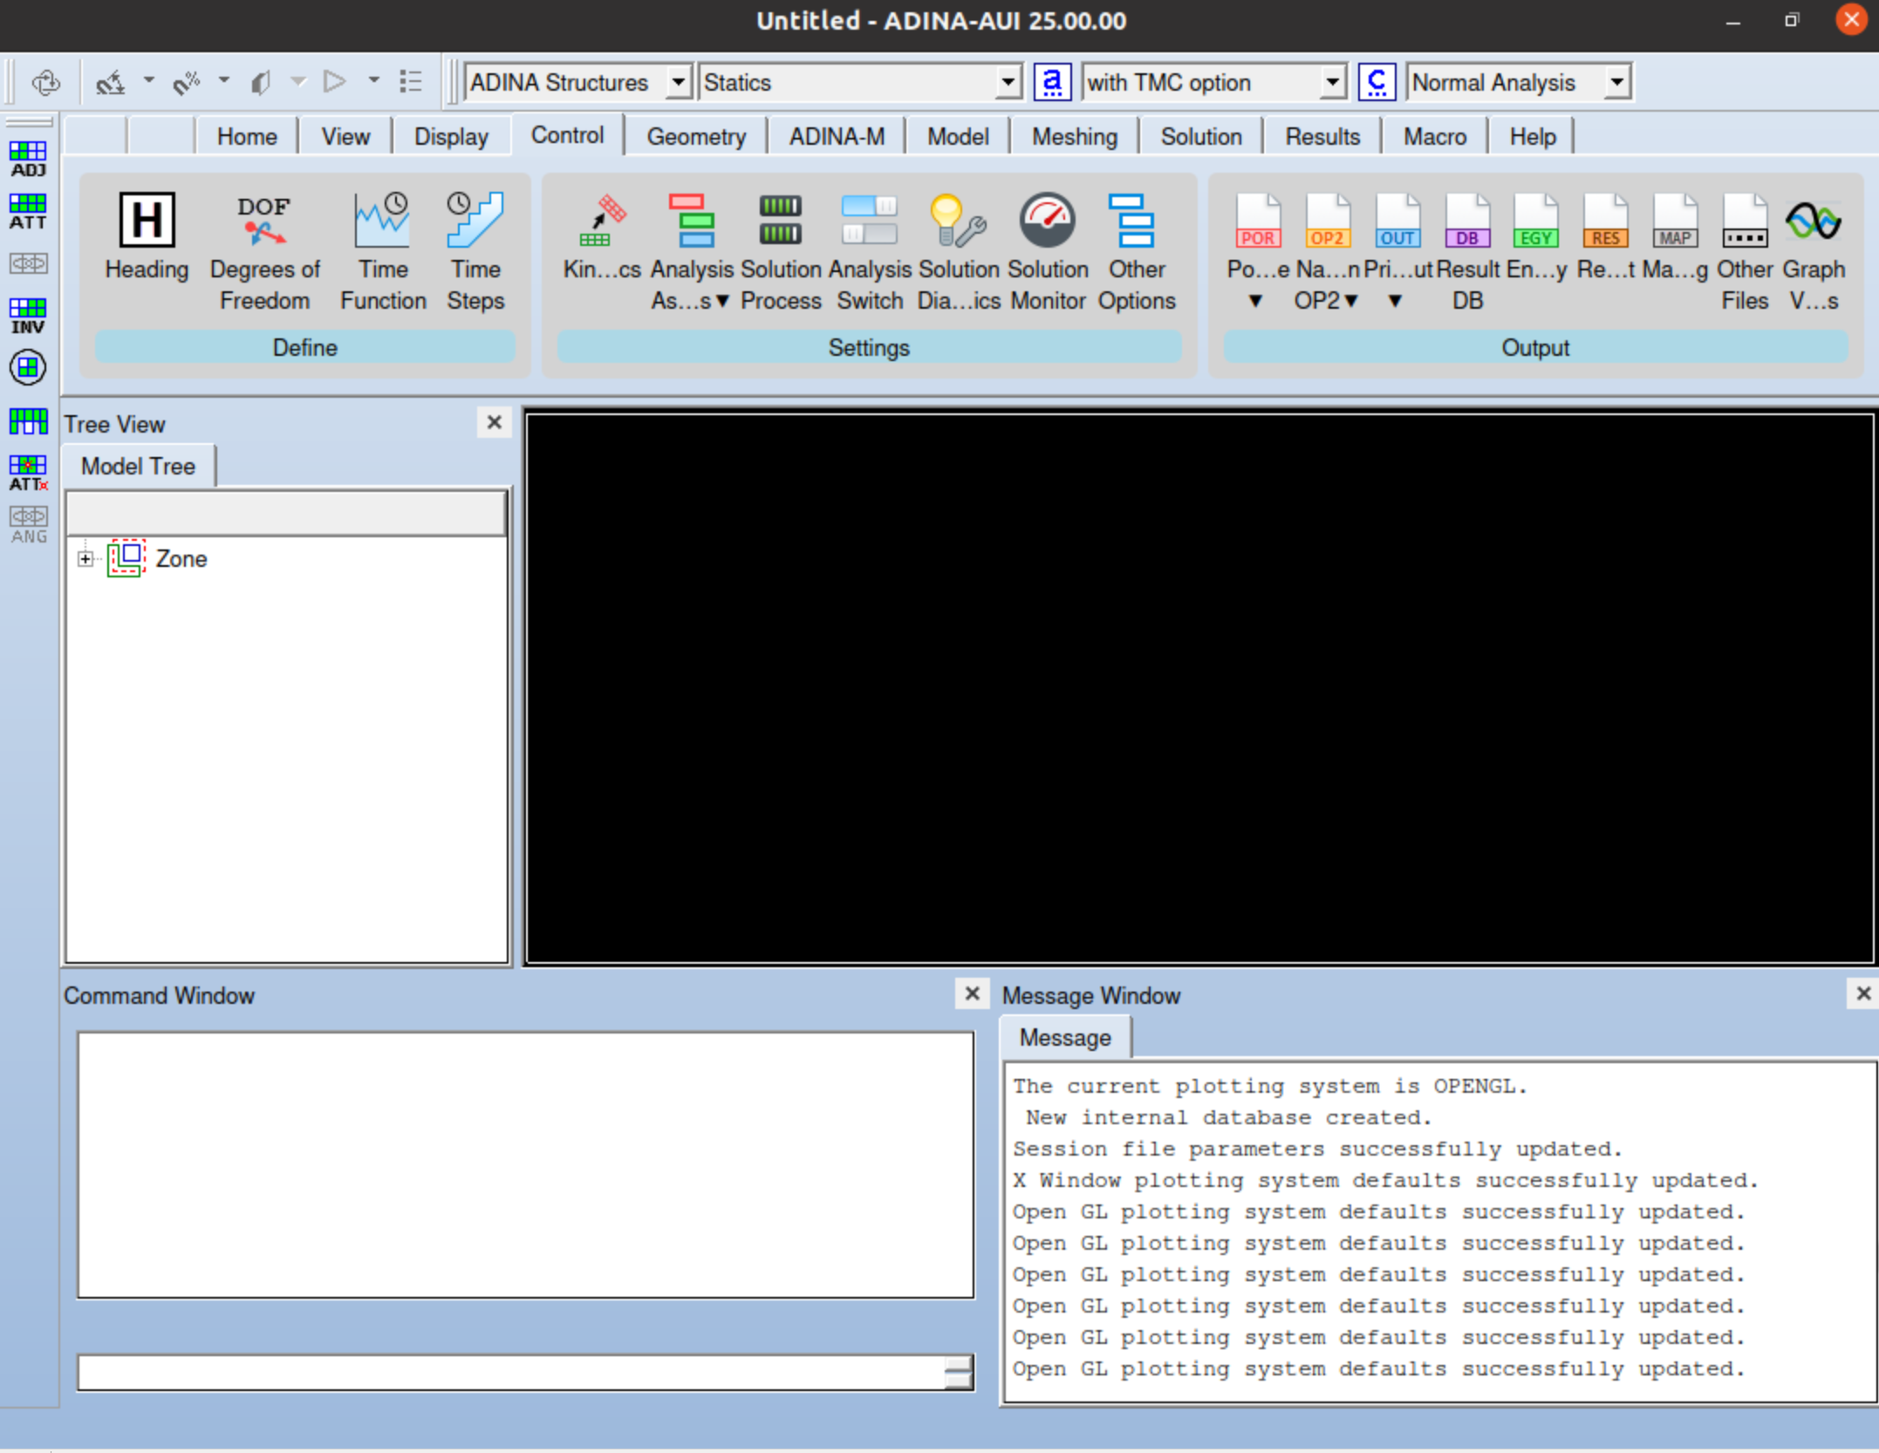Screen dimensions: 1879x1453
Task: Click the INV grid sidebar icon
Action: 28,317
